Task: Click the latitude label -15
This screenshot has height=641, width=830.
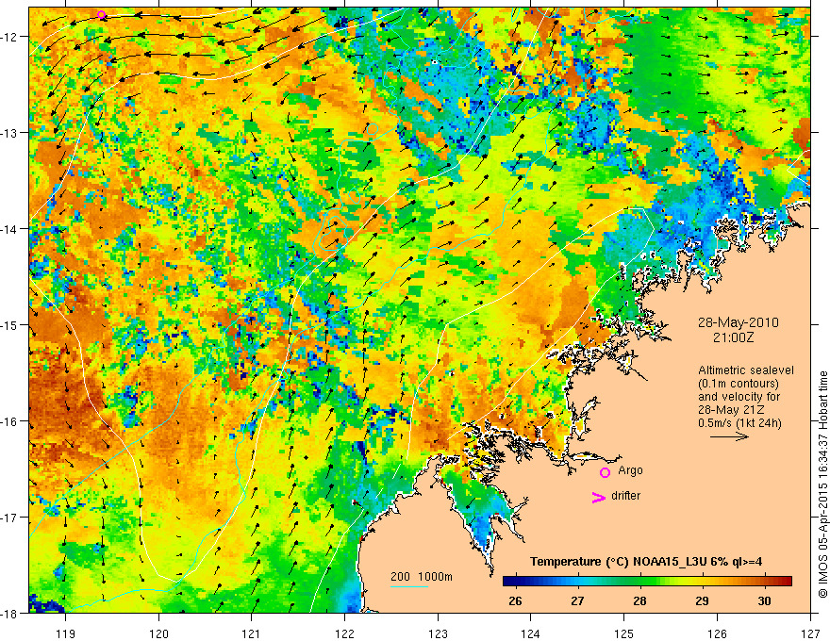Action: [x=10, y=324]
